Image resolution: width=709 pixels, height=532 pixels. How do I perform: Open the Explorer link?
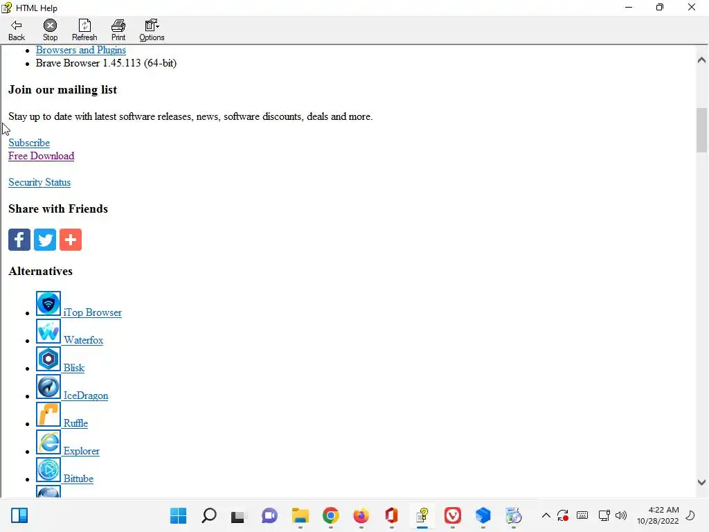click(x=82, y=451)
